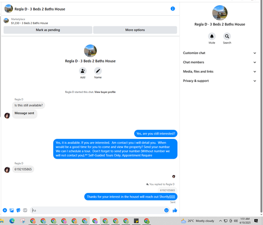263x225 pixels.
Task: Click Regla D avatar beside Message sent
Action: [x=7, y=116]
